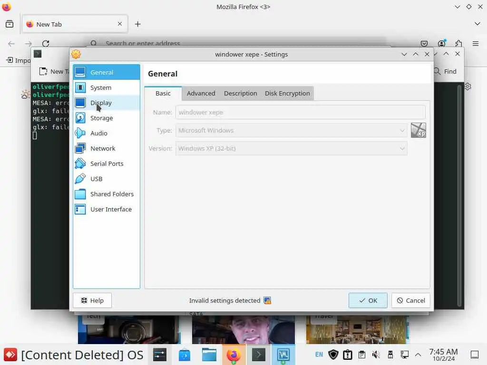
Task: Click Cancel to discard settings
Action: click(x=410, y=300)
